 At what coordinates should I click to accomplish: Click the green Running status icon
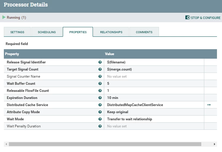click(x=4, y=17)
